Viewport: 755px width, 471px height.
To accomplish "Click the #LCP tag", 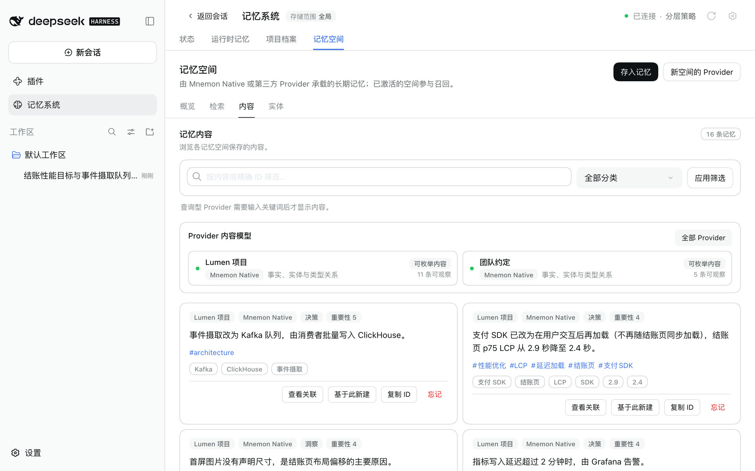I will click(518, 365).
